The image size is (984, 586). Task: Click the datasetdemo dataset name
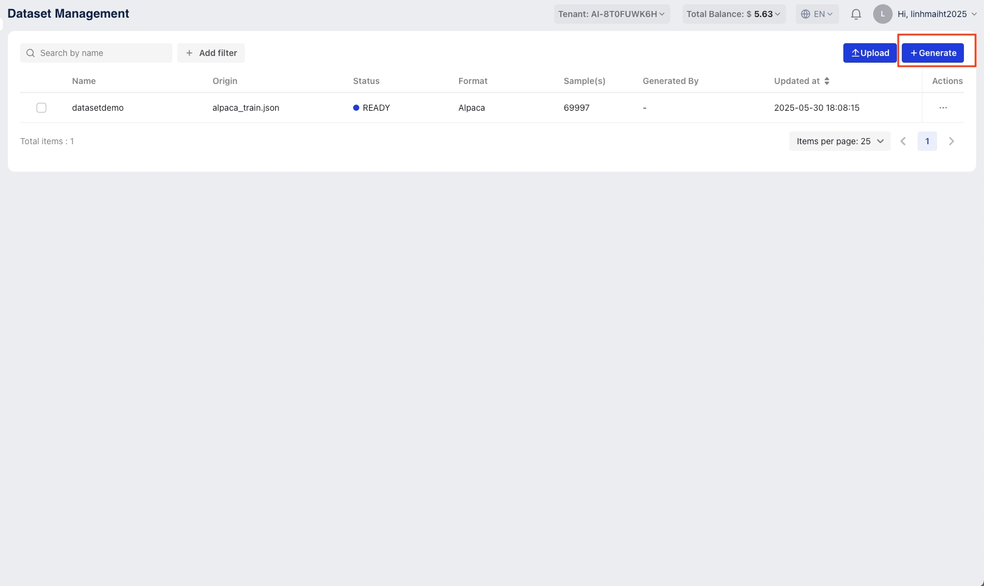(x=97, y=108)
